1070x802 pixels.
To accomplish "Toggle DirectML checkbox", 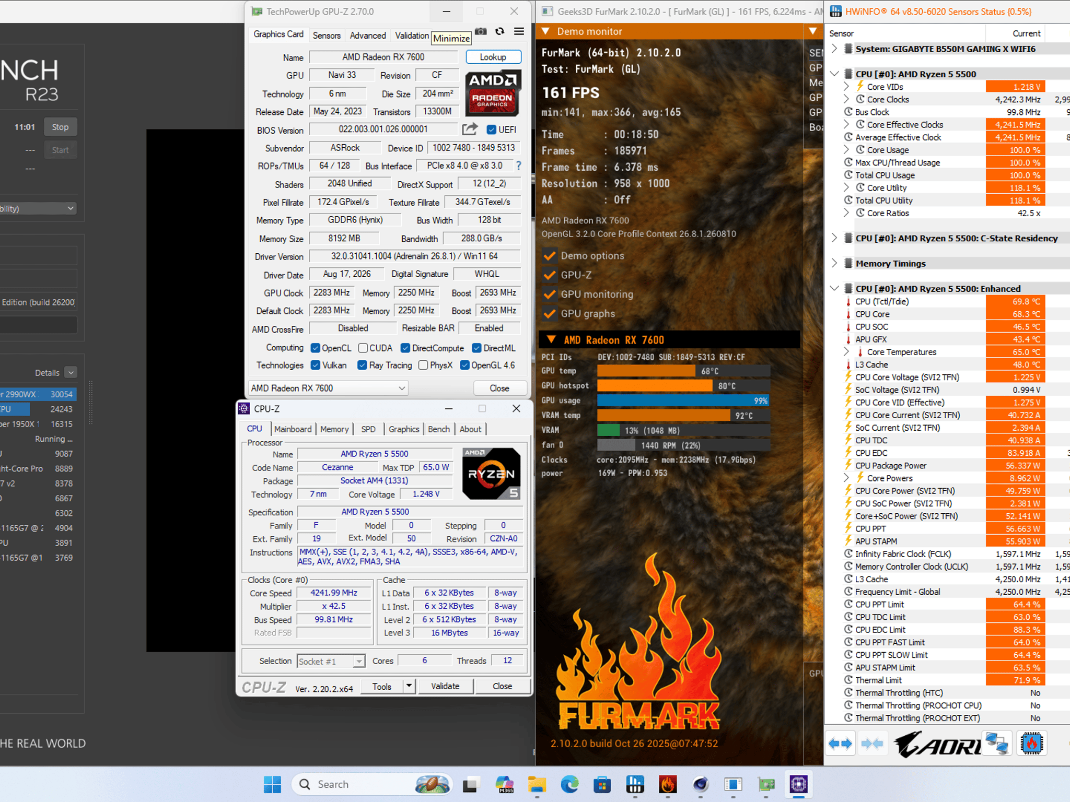I will pos(476,348).
